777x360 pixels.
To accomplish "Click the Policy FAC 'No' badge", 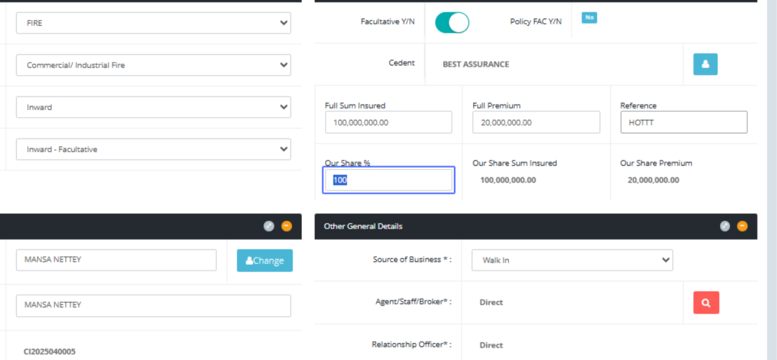I will click(x=589, y=18).
